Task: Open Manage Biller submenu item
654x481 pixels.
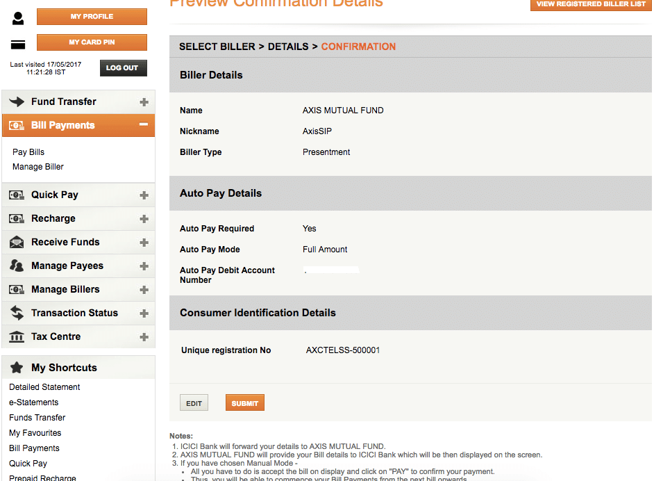Action: click(38, 167)
